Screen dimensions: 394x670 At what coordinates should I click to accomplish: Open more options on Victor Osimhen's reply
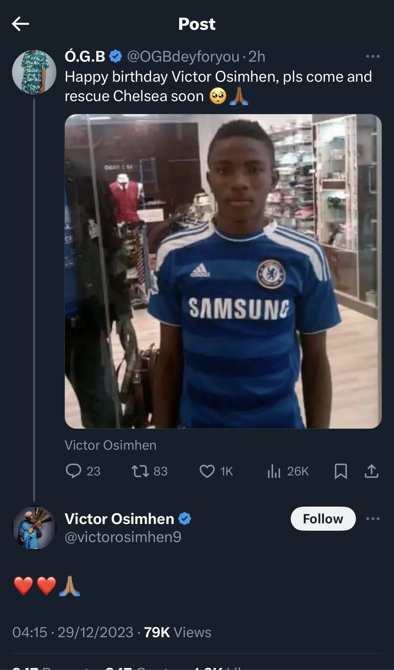point(373,519)
